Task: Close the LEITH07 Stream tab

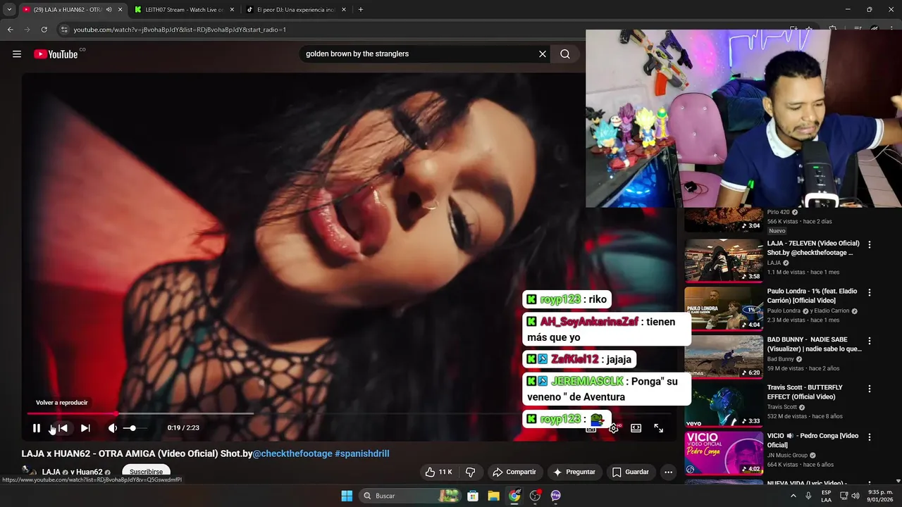Action: click(232, 10)
